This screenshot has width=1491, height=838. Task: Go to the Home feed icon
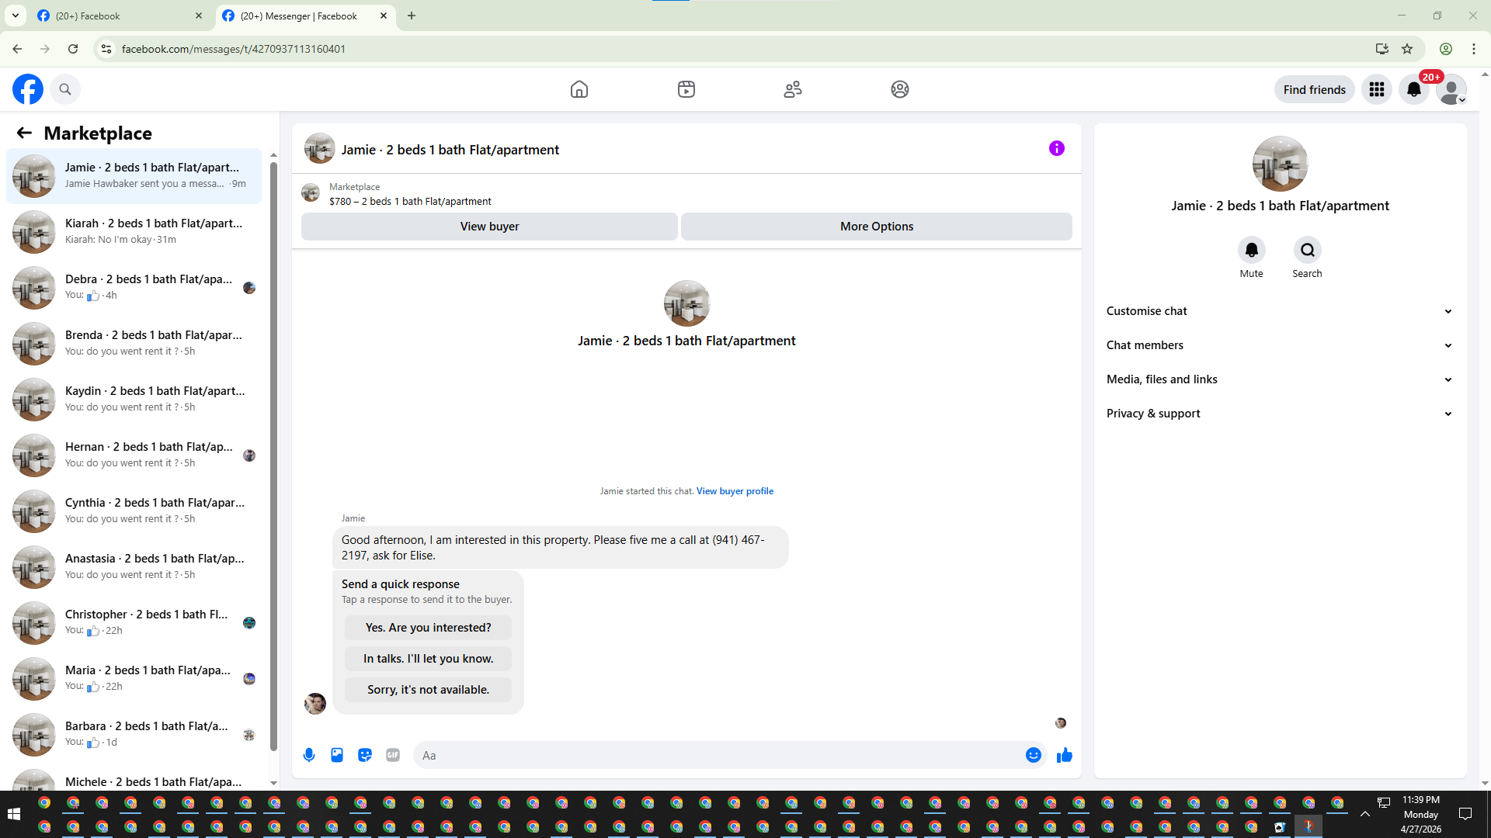point(579,89)
